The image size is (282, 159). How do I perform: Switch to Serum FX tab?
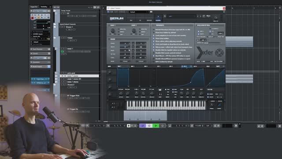point(140,20)
